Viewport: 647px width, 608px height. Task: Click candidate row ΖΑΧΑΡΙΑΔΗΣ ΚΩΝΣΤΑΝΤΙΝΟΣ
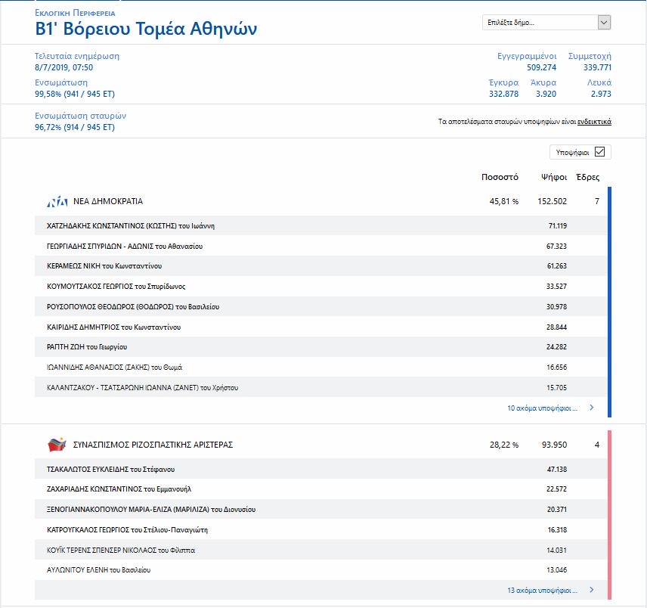(x=320, y=489)
